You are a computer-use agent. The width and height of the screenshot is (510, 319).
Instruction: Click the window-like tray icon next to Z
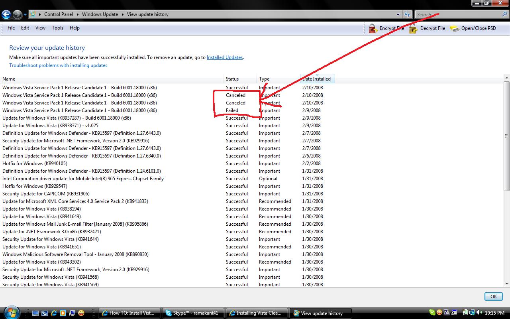(x=455, y=313)
